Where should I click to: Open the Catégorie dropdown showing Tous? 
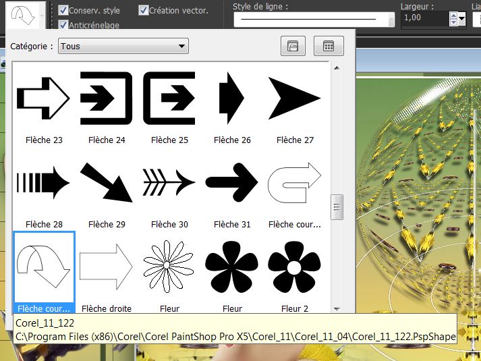(123, 46)
